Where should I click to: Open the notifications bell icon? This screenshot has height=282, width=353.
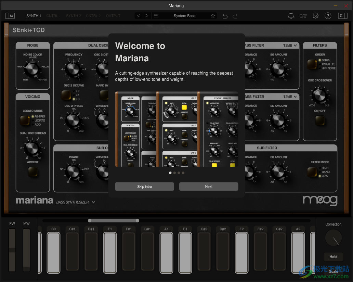pos(291,16)
